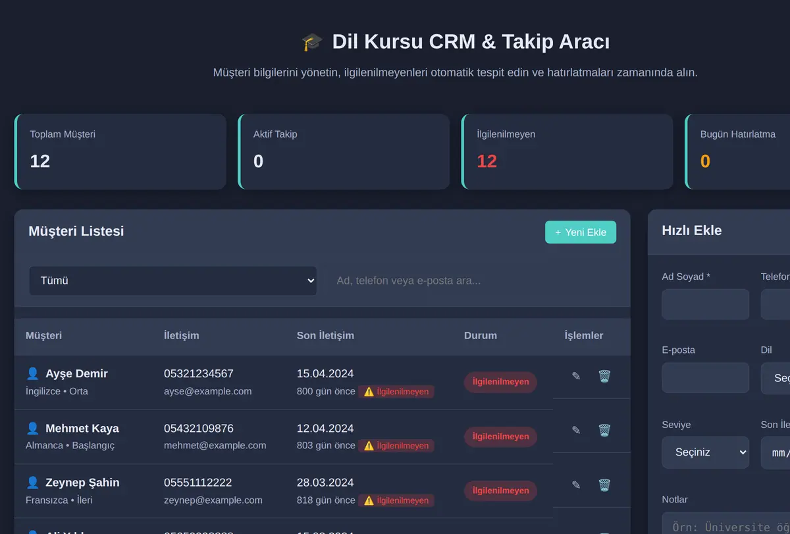The image size is (790, 534).
Task: Click warning icon in Mehmet Kaya's row
Action: (x=369, y=446)
